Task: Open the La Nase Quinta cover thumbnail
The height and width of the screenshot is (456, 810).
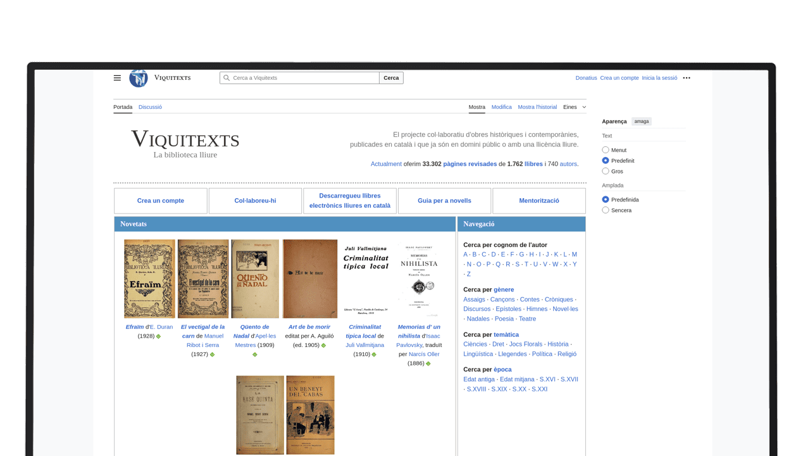Action: click(x=260, y=415)
